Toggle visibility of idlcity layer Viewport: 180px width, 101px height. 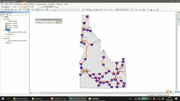(5, 19)
